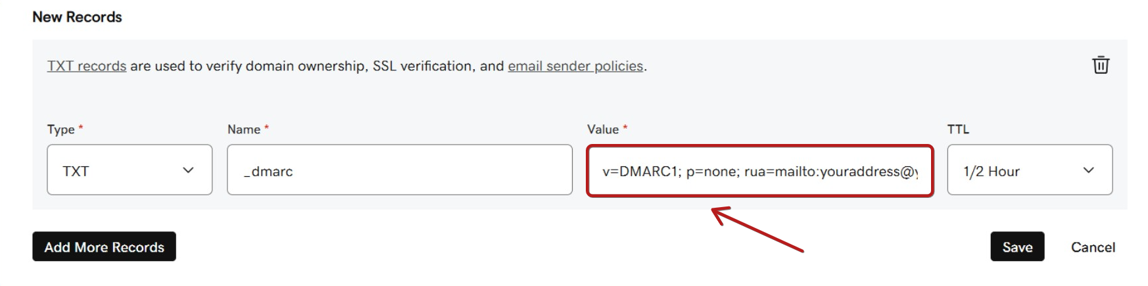
Task: Click the red asterisk beside Value label
Action: click(x=625, y=128)
